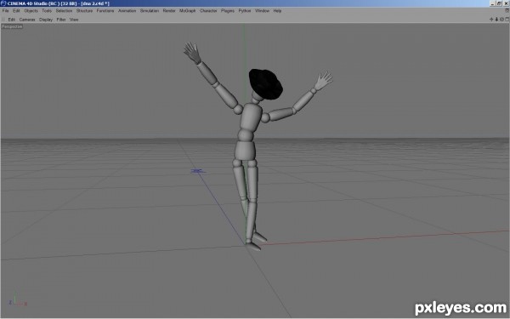Screen dimensions: 510x319
Task: Click the Perspective viewport label
Action: tap(12, 26)
